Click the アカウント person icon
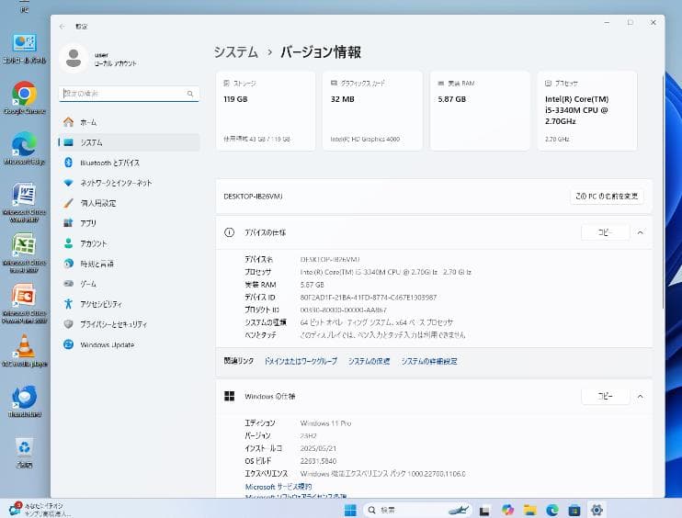 click(x=68, y=243)
